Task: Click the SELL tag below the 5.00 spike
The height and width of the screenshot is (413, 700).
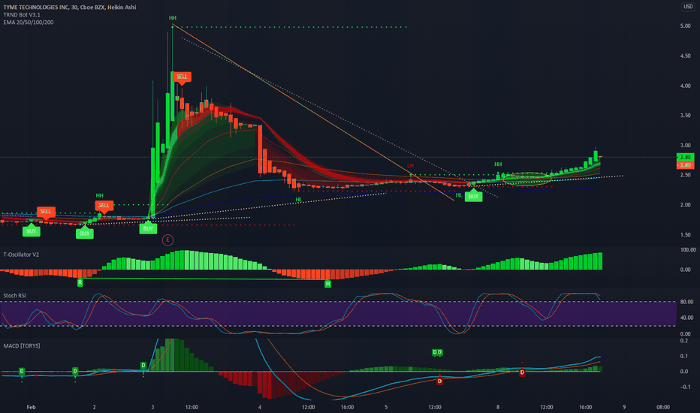Action: click(x=182, y=77)
